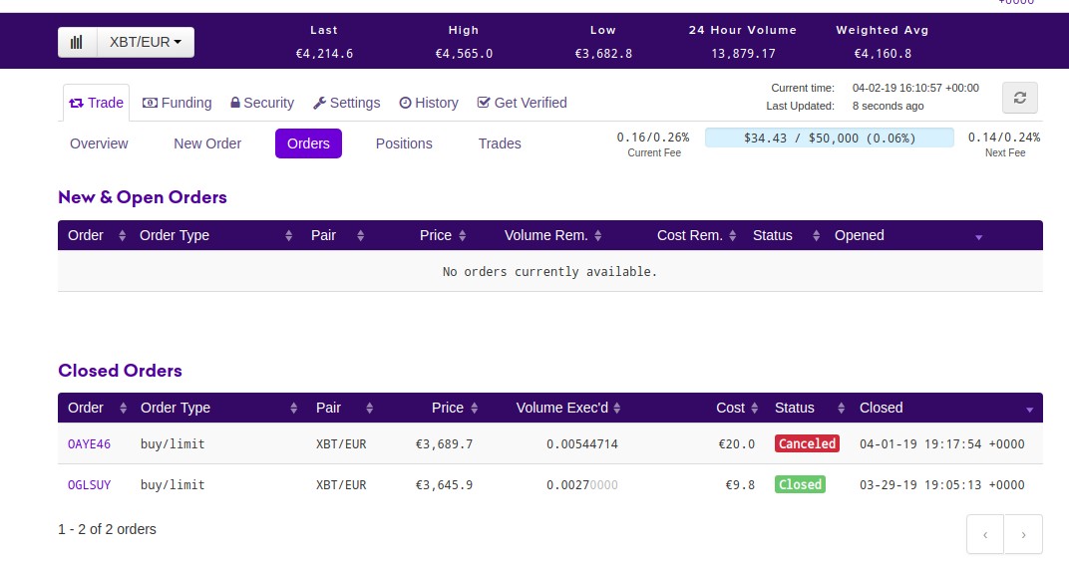Click the Last price €4,214.6
This screenshot has width=1069, height=564.
tap(324, 53)
